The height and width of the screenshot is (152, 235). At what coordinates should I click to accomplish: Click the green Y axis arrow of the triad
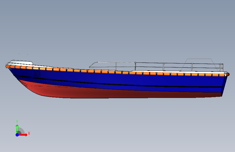pos(17,129)
